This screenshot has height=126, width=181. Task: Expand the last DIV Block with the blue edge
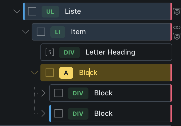43,113
